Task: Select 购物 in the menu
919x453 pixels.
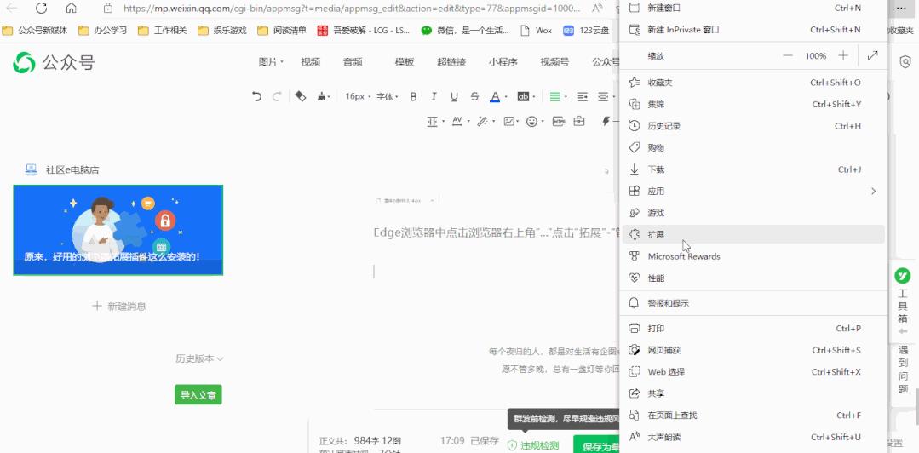Action: pos(753,147)
